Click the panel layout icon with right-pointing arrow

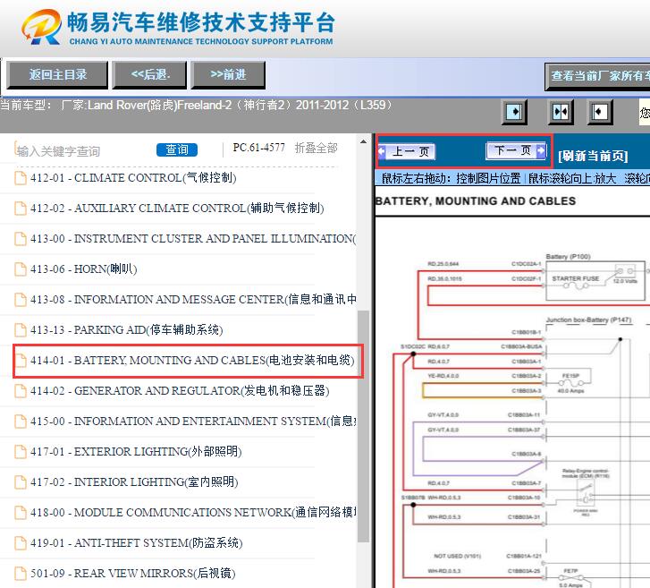point(514,112)
